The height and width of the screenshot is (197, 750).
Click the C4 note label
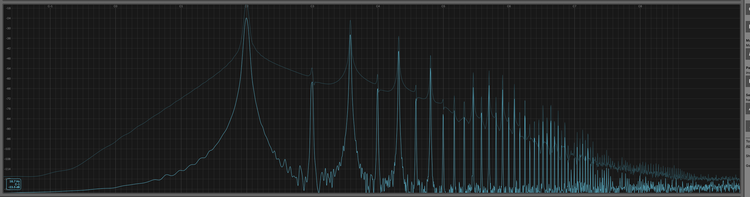378,6
